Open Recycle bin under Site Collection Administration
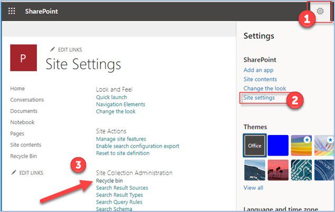 110,181
